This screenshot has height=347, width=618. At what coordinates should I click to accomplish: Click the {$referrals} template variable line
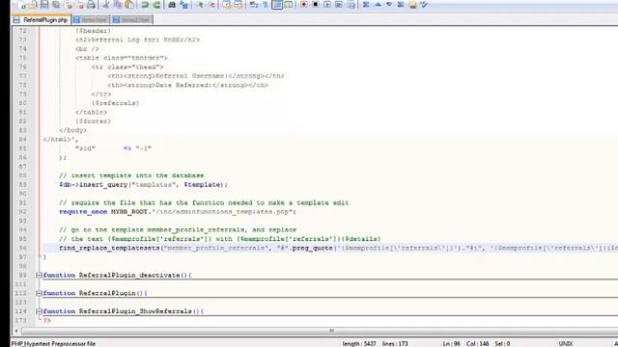pos(115,103)
